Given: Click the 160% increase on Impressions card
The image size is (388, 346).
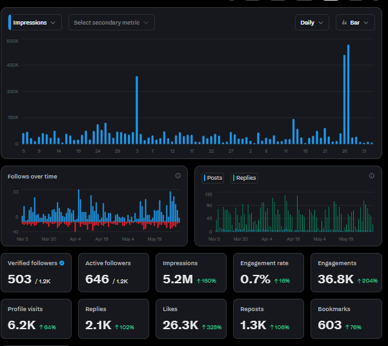Looking at the screenshot, I should point(207,281).
